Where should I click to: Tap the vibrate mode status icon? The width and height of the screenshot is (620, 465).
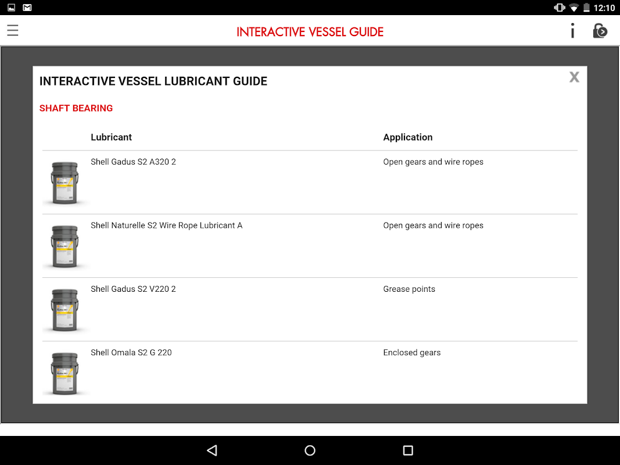[x=560, y=8]
